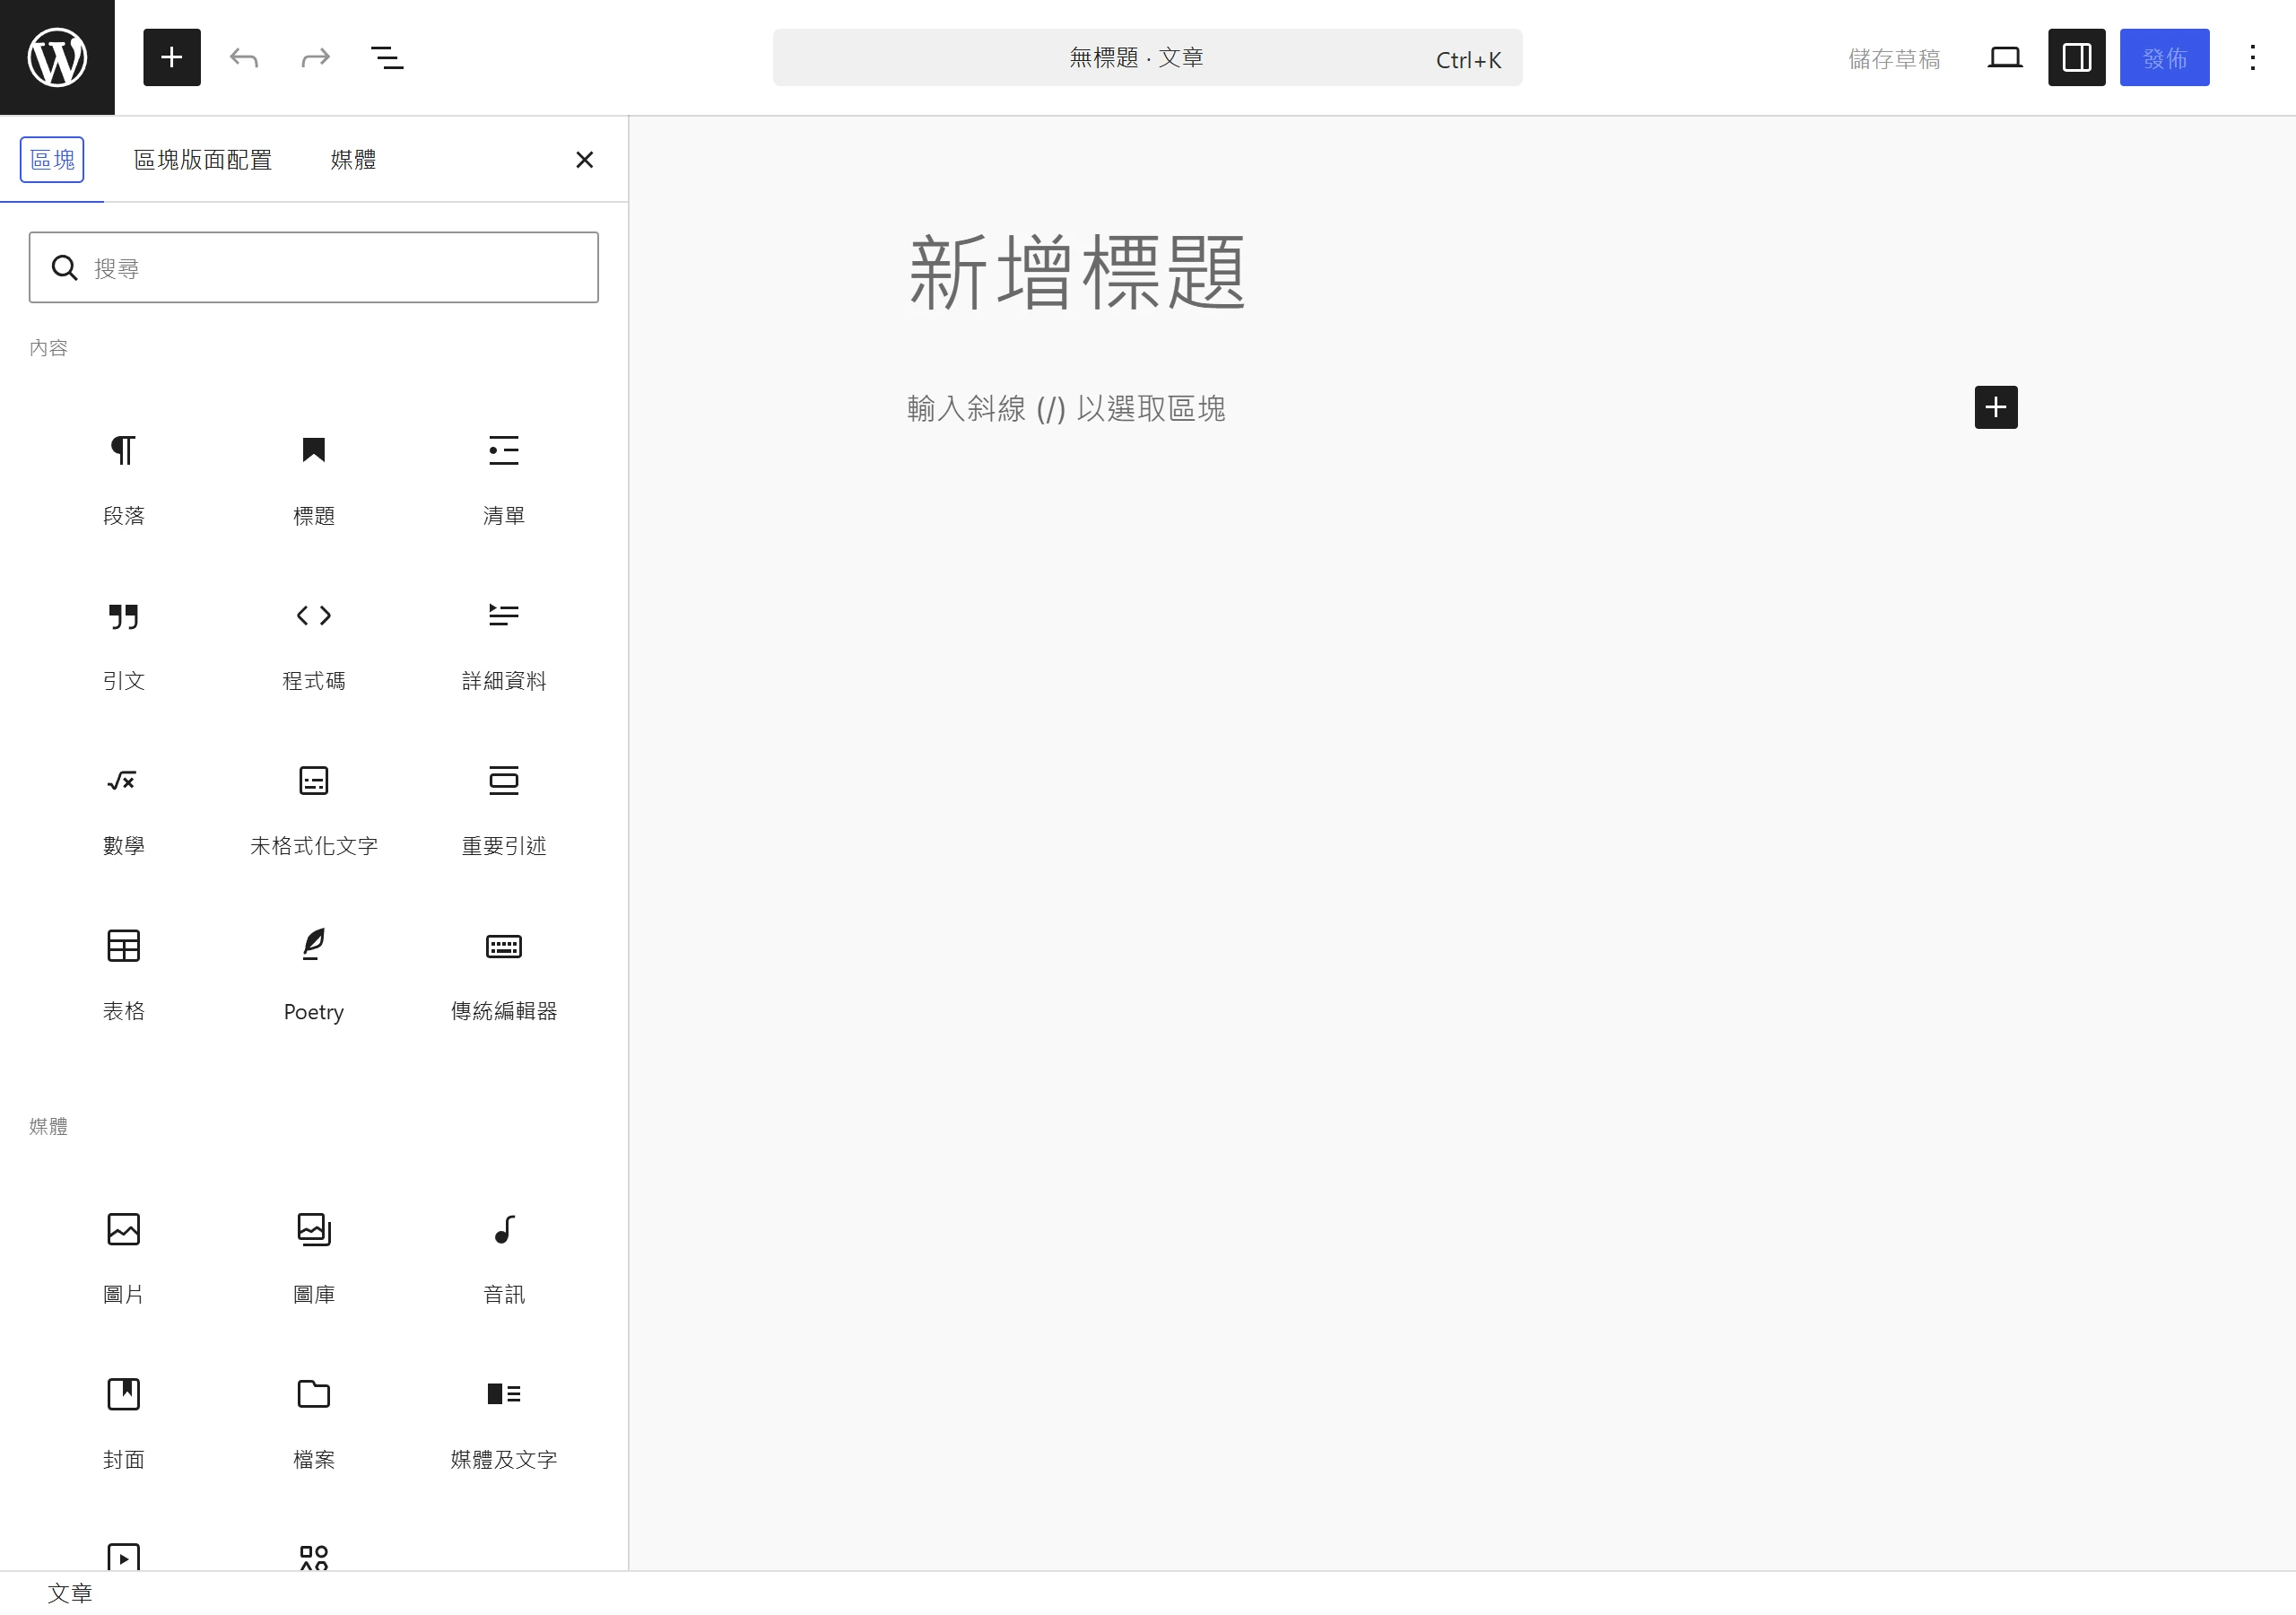Click the 儲存草稿 save draft button

tap(1894, 58)
